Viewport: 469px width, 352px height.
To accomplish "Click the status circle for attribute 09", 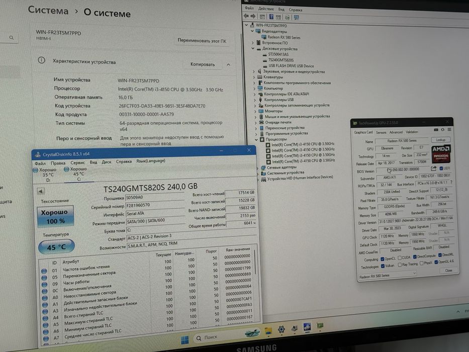I will click(45, 284).
